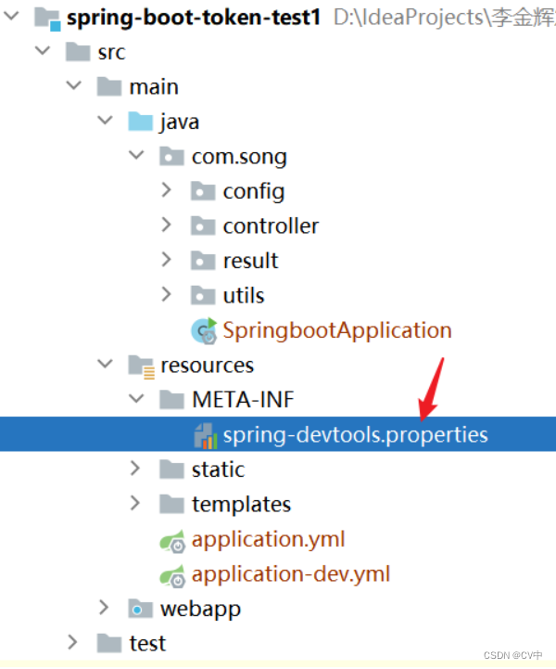This screenshot has width=556, height=669.
Task: Select the src label
Action: coord(111,53)
